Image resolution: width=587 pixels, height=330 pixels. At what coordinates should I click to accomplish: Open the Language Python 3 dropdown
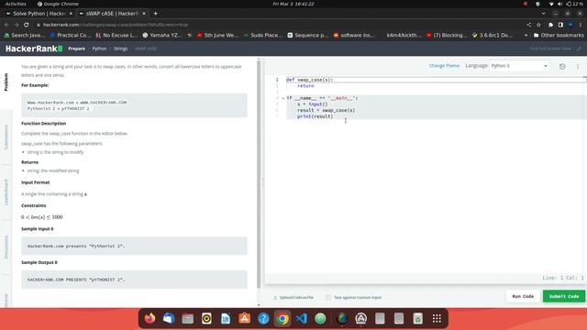pyautogui.click(x=519, y=66)
